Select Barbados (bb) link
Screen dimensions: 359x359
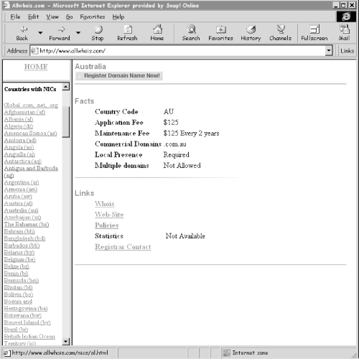[22, 246]
